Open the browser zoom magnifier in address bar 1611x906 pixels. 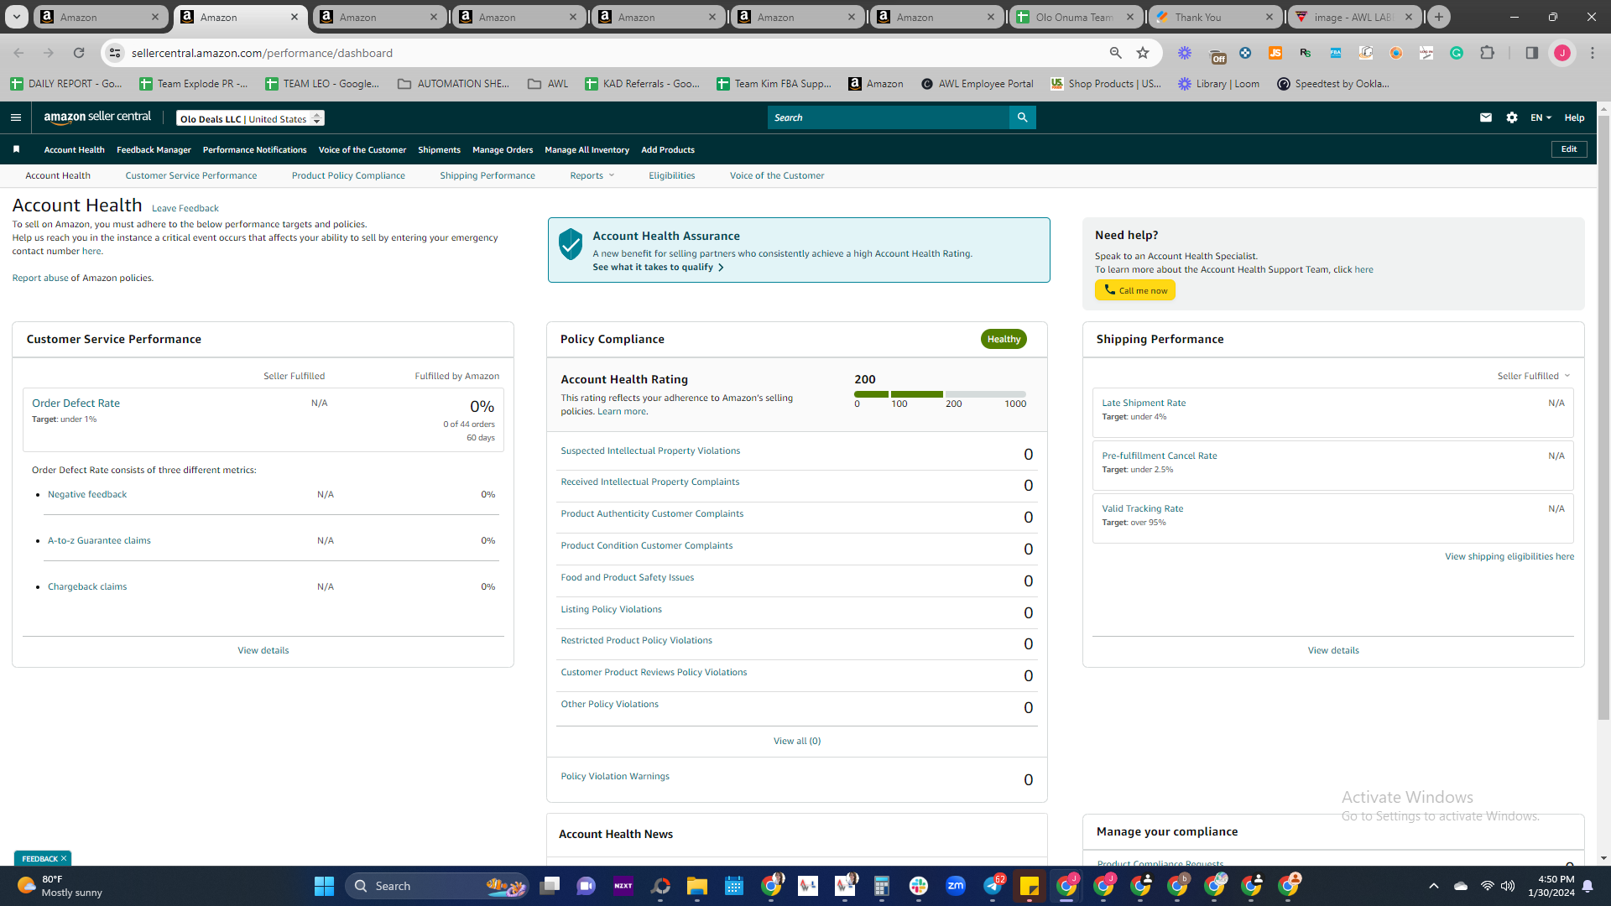coord(1116,53)
